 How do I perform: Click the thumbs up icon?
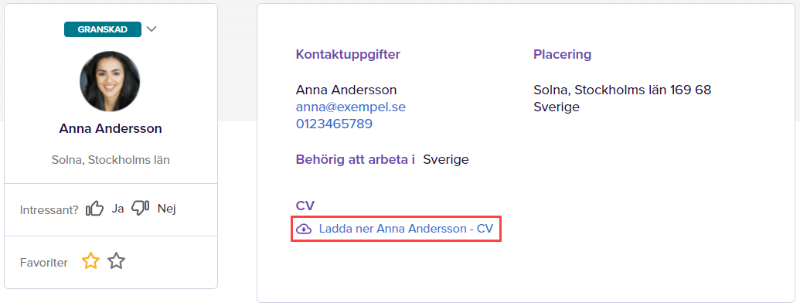(x=95, y=209)
